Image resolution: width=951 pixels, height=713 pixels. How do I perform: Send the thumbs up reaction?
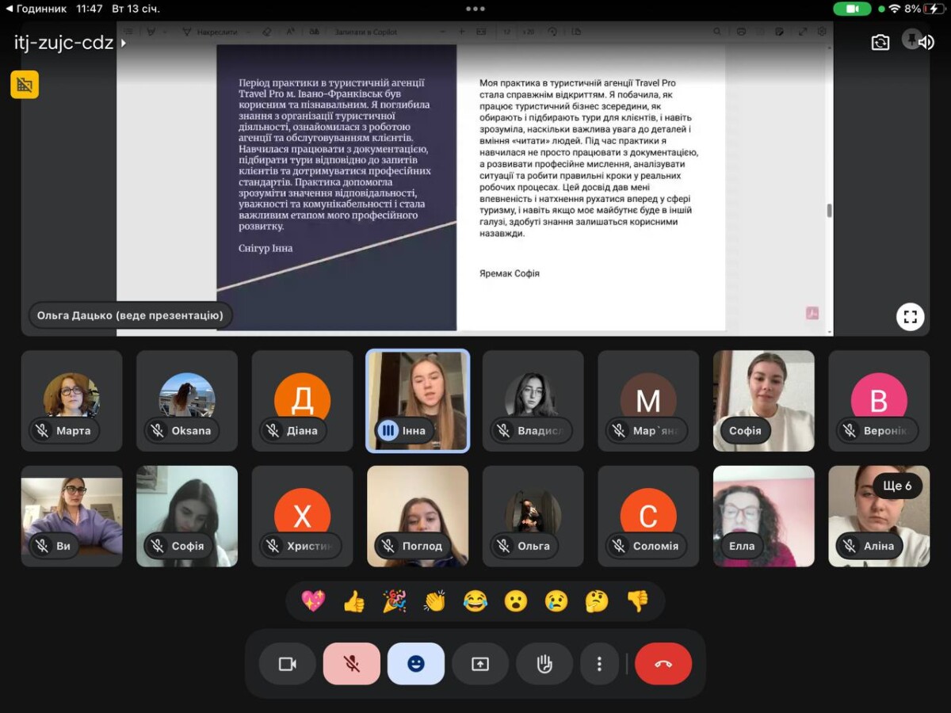point(353,601)
